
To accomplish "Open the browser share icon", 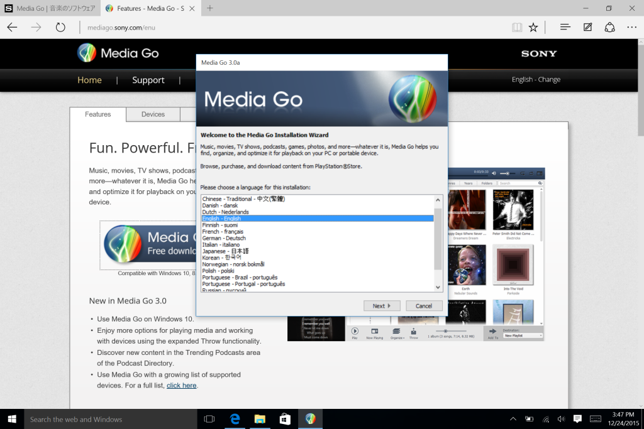I will (609, 27).
